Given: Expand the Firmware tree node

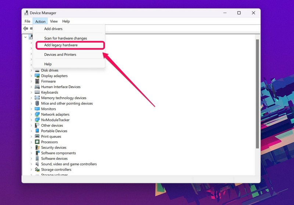Looking at the screenshot, I should 31,82.
